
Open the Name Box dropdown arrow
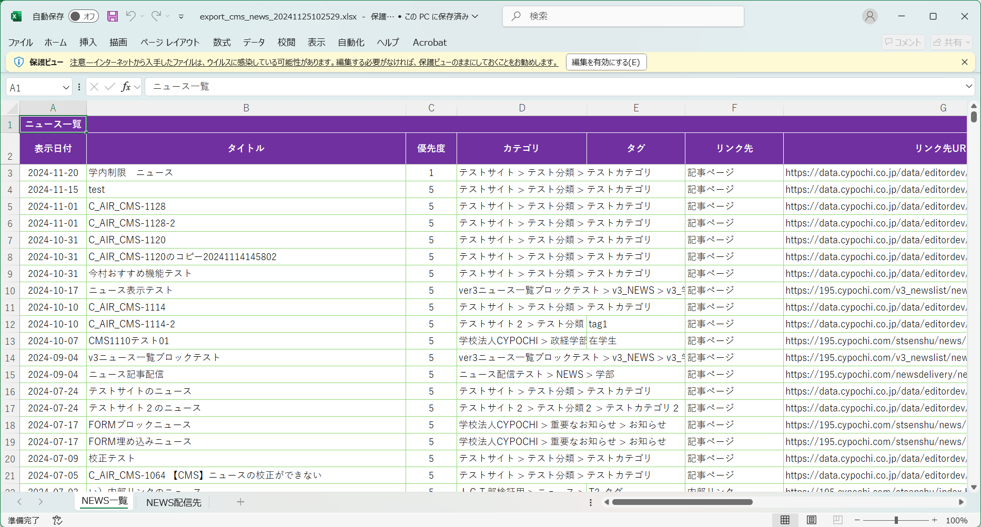pos(66,87)
